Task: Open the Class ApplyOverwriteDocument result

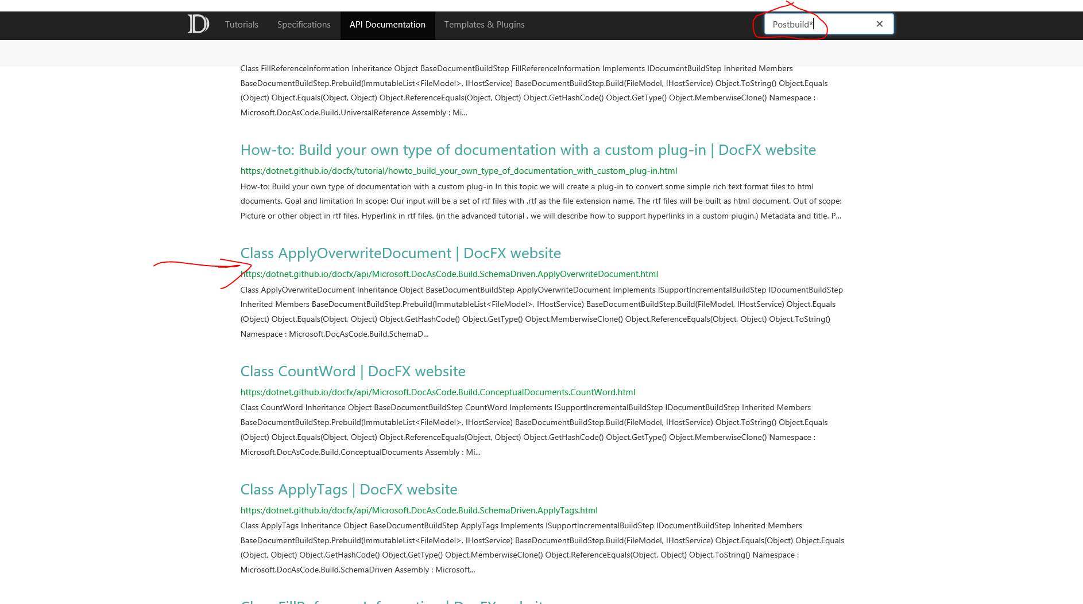Action: (400, 252)
